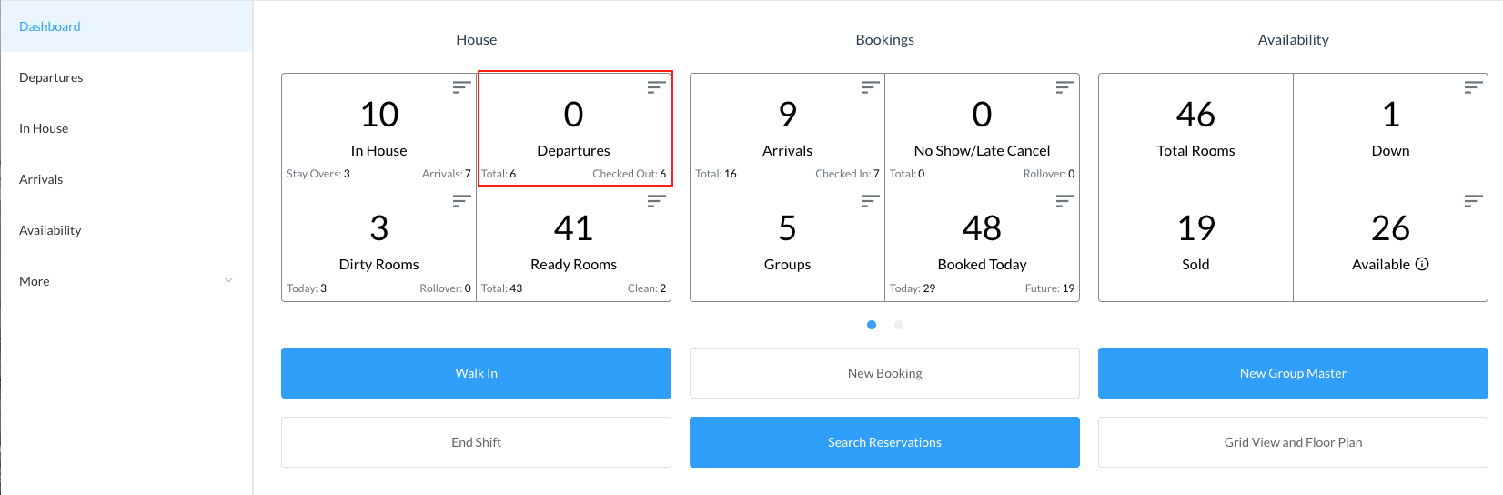Screen dimensions: 1503x495
Task: Expand the More sidebar menu chevron
Action: pos(228,280)
